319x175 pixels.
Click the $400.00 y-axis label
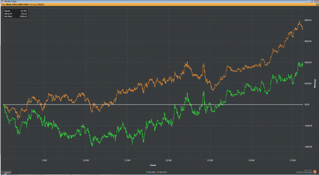(308, 62)
